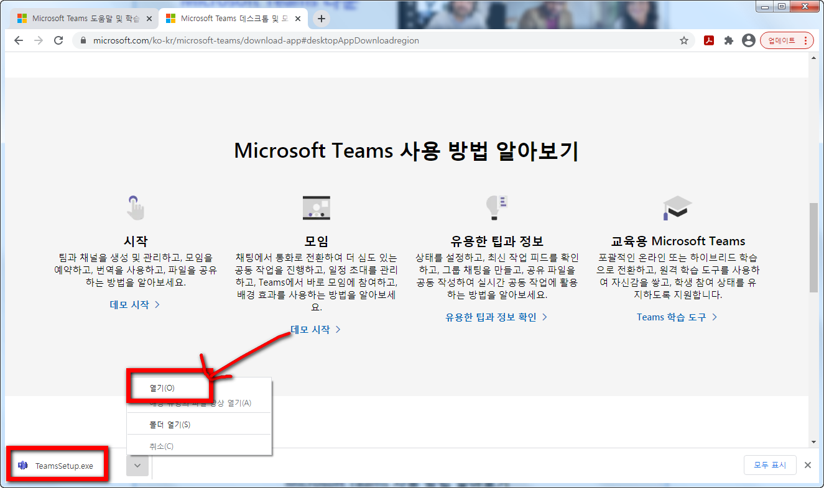
Task: Click the browser forward arrow
Action: 39,40
